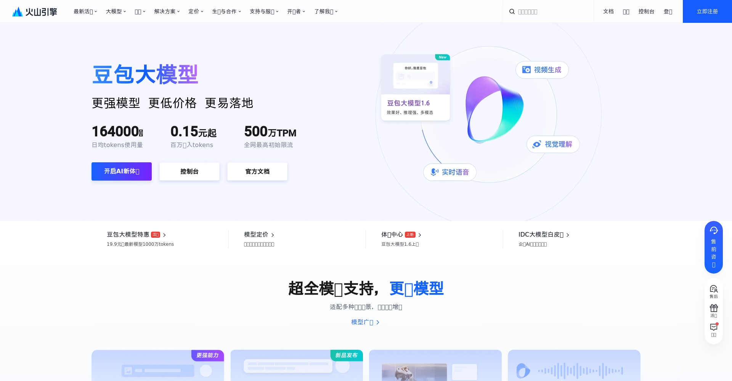Click the 日均tokens使用量 caption

[x=117, y=145]
